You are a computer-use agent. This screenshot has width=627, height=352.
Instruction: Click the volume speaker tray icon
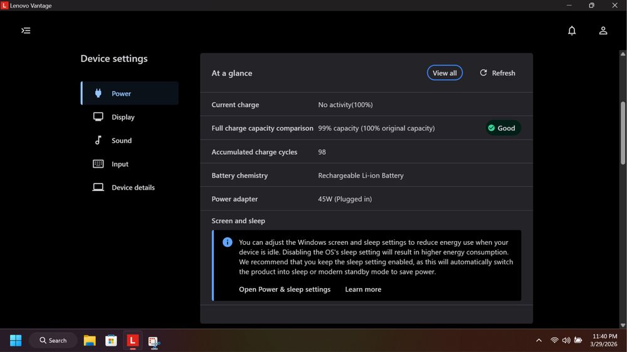pyautogui.click(x=566, y=341)
